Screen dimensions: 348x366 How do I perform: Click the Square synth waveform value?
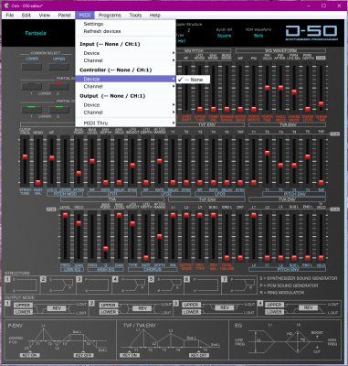[x=224, y=36]
